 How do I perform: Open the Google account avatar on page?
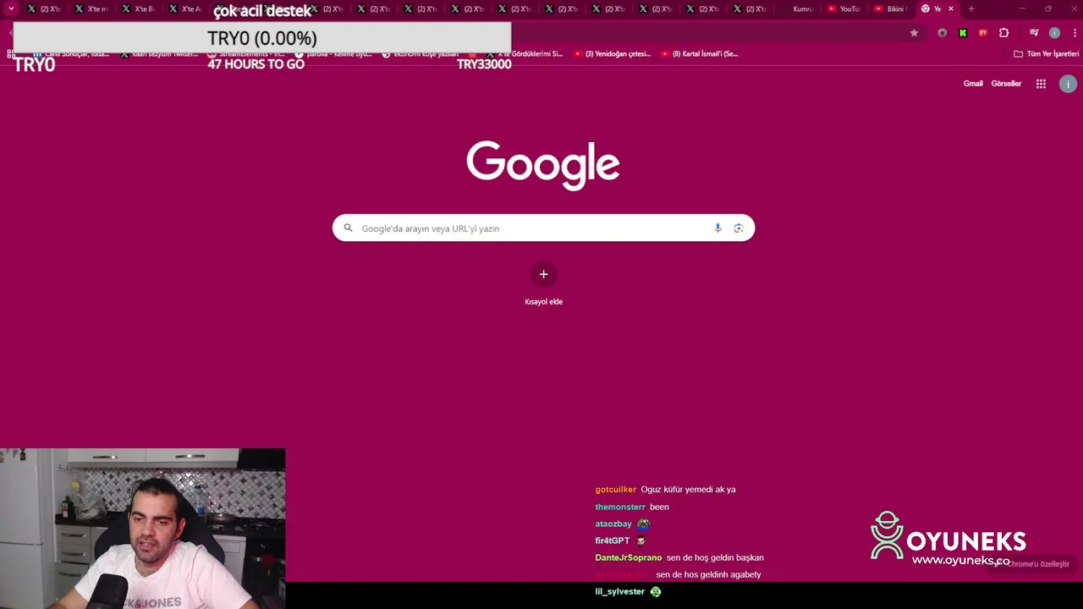pos(1068,84)
